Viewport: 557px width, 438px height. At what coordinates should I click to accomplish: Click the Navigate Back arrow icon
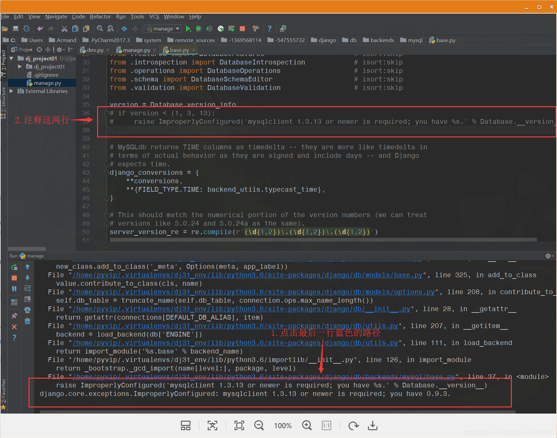tap(124, 29)
